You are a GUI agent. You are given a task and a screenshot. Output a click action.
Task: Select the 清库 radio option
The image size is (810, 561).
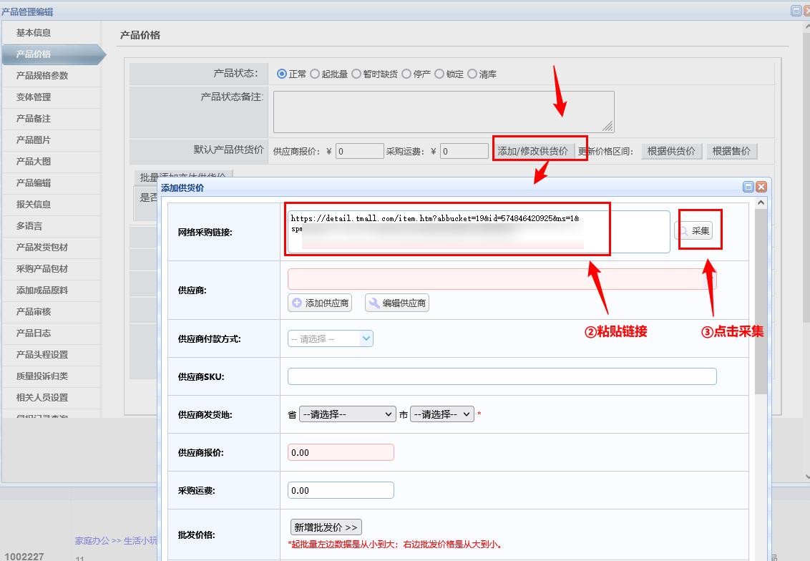point(472,74)
